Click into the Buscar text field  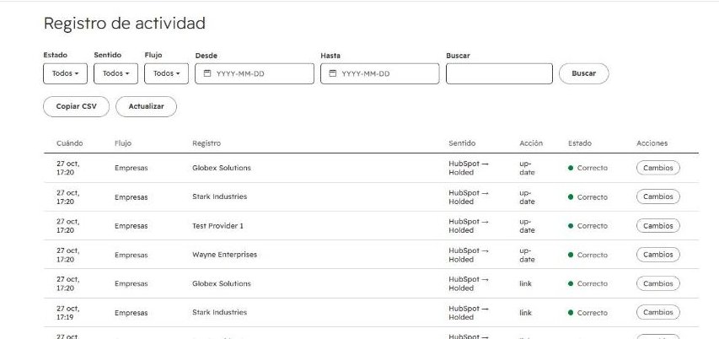[x=499, y=73]
